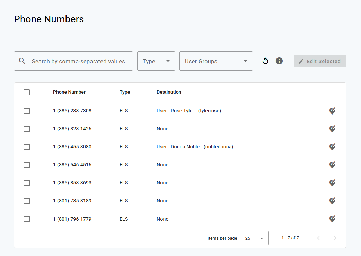
Task: Go to the next page arrow
Action: [x=335, y=238]
